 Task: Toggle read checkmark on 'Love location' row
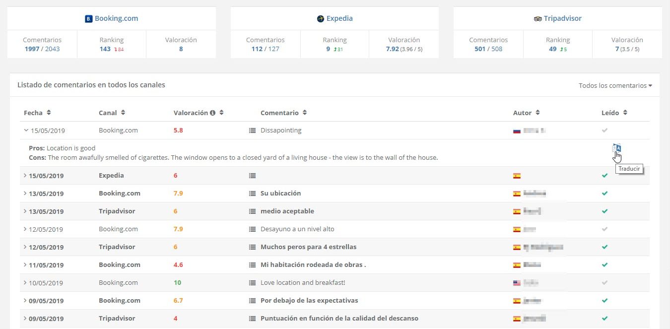click(604, 283)
